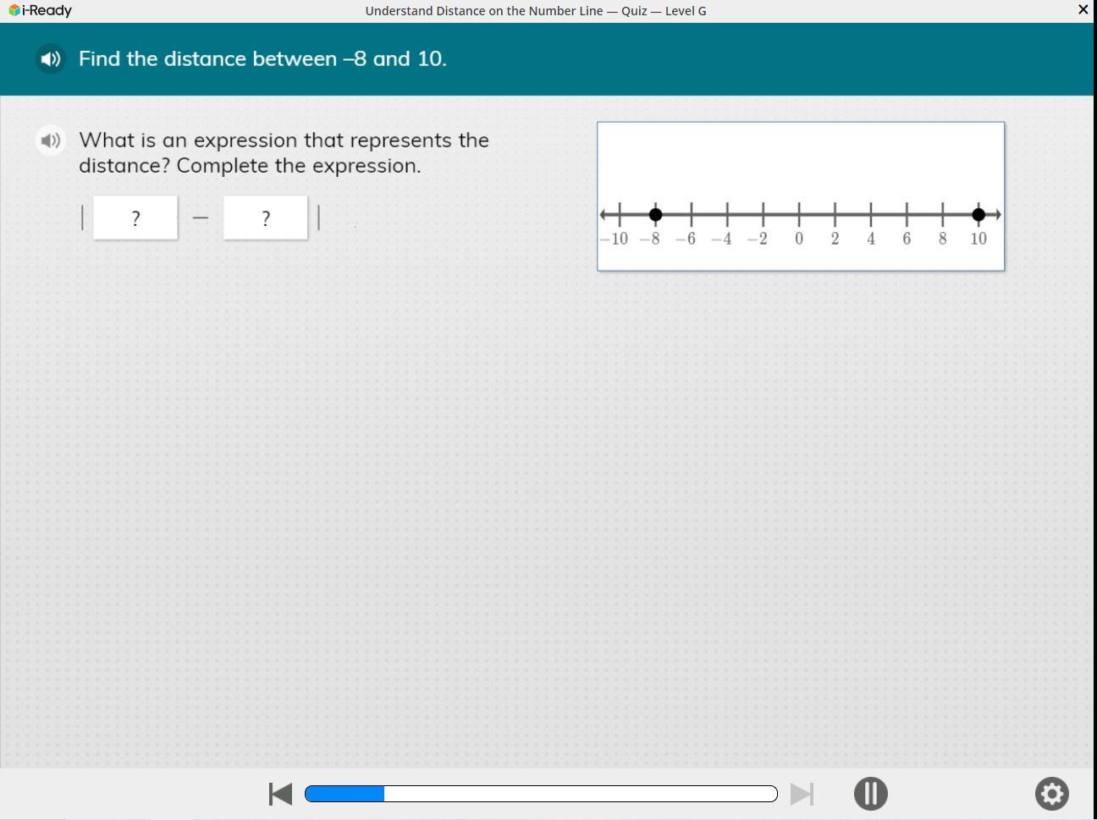The height and width of the screenshot is (820, 1097).
Task: Click the 0 label on the number line
Action: [x=799, y=239]
